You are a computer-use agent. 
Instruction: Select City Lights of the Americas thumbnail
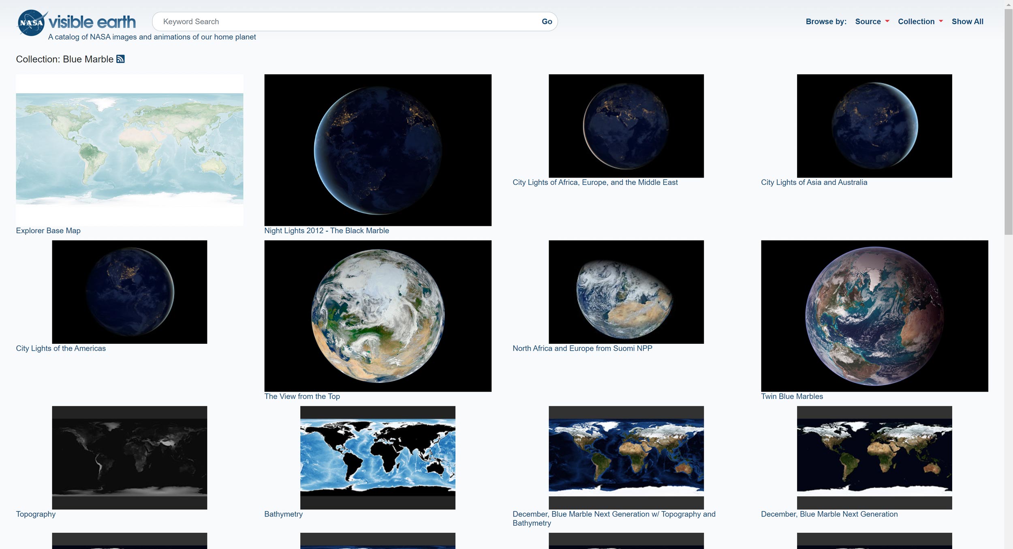click(129, 292)
